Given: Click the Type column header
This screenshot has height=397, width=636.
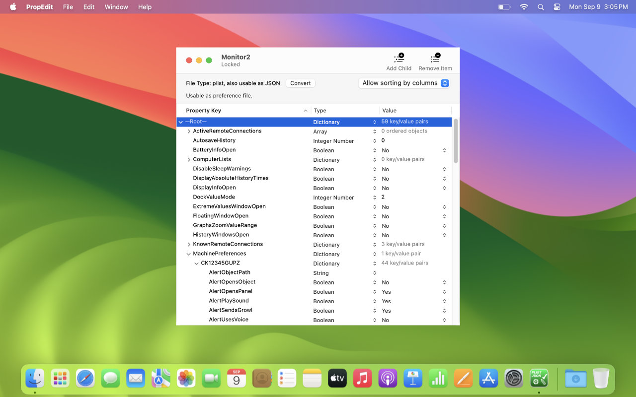Looking at the screenshot, I should pos(345,111).
